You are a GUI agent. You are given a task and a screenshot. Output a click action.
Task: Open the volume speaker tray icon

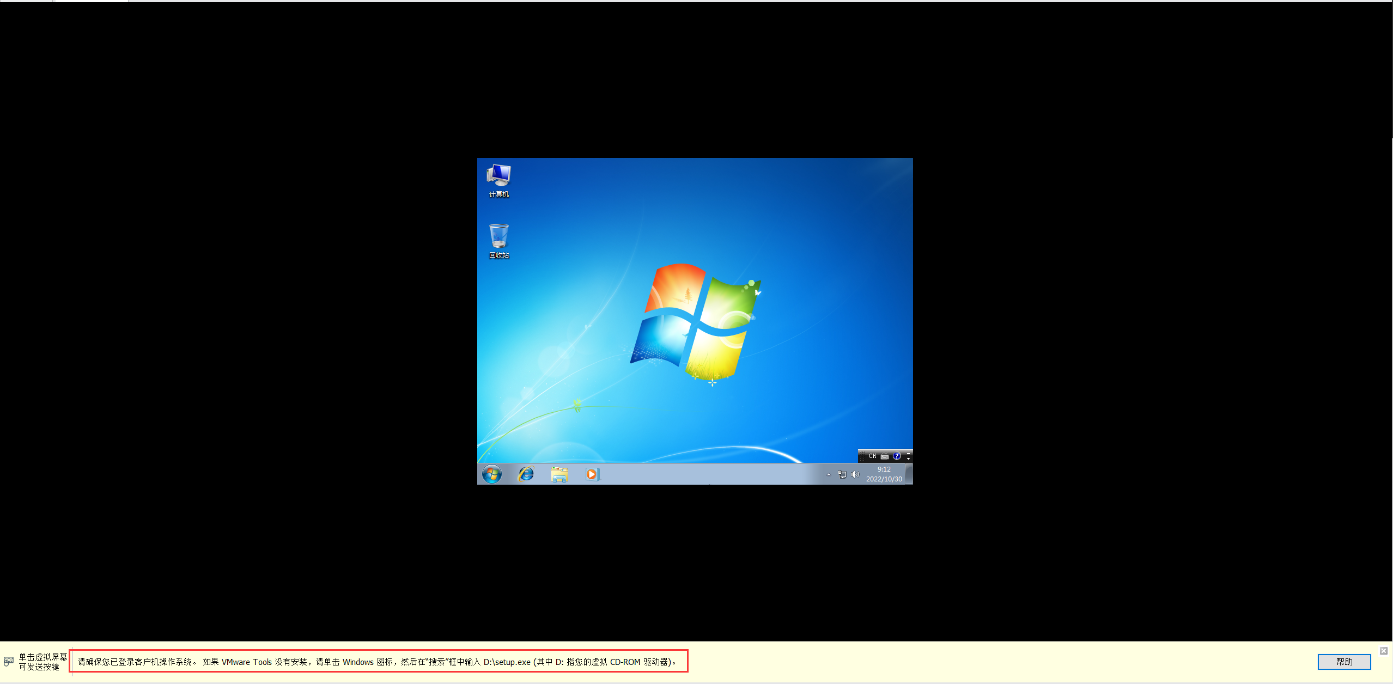[x=855, y=474]
